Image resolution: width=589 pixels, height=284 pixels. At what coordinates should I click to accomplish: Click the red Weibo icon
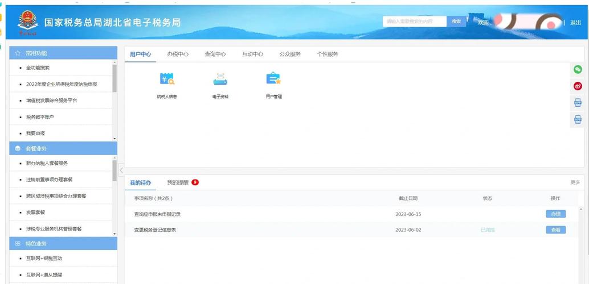pos(578,86)
